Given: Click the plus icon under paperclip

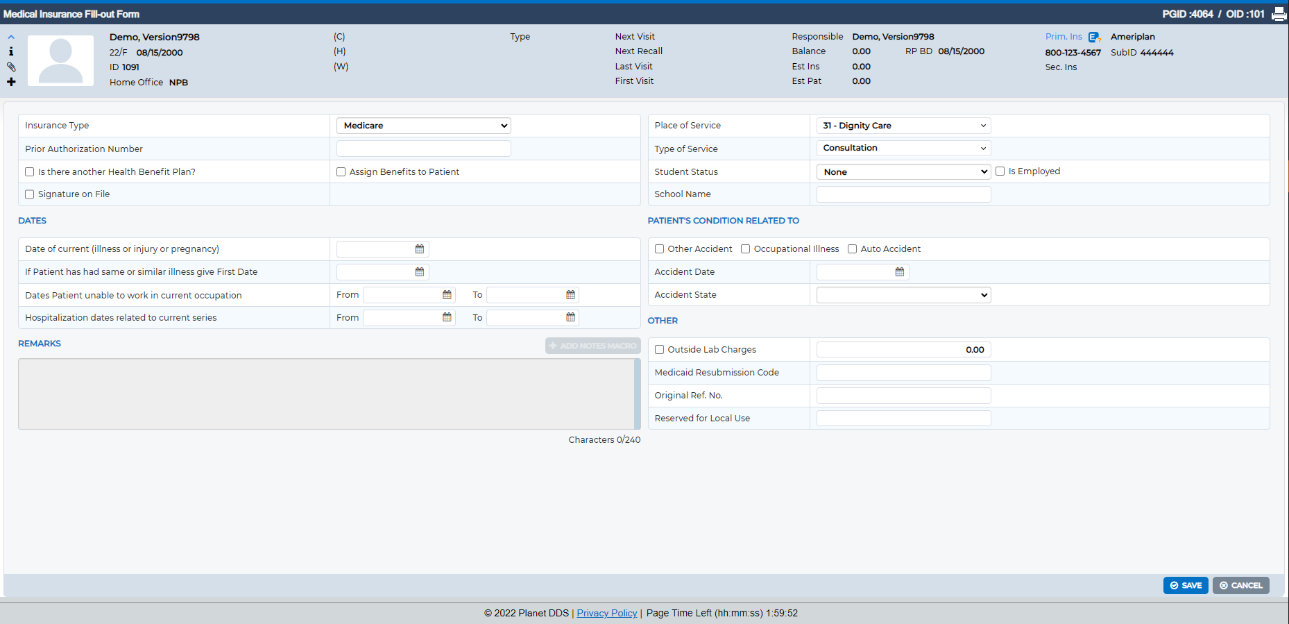Looking at the screenshot, I should (x=11, y=82).
